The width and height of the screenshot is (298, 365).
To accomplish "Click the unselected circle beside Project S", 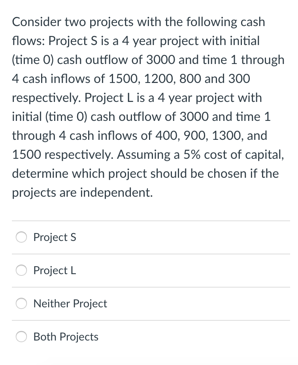I will tap(21, 237).
